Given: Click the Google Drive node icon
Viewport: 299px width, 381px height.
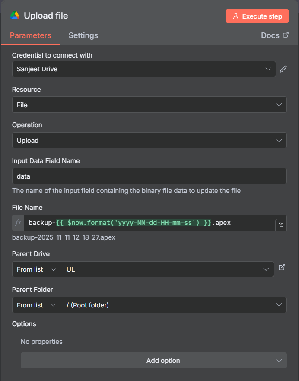Looking at the screenshot, I should (15, 16).
